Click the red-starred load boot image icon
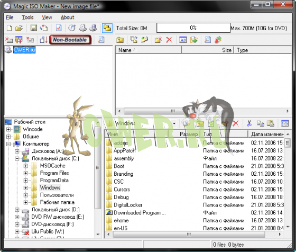This screenshot has height=252, width=296. click(8, 40)
